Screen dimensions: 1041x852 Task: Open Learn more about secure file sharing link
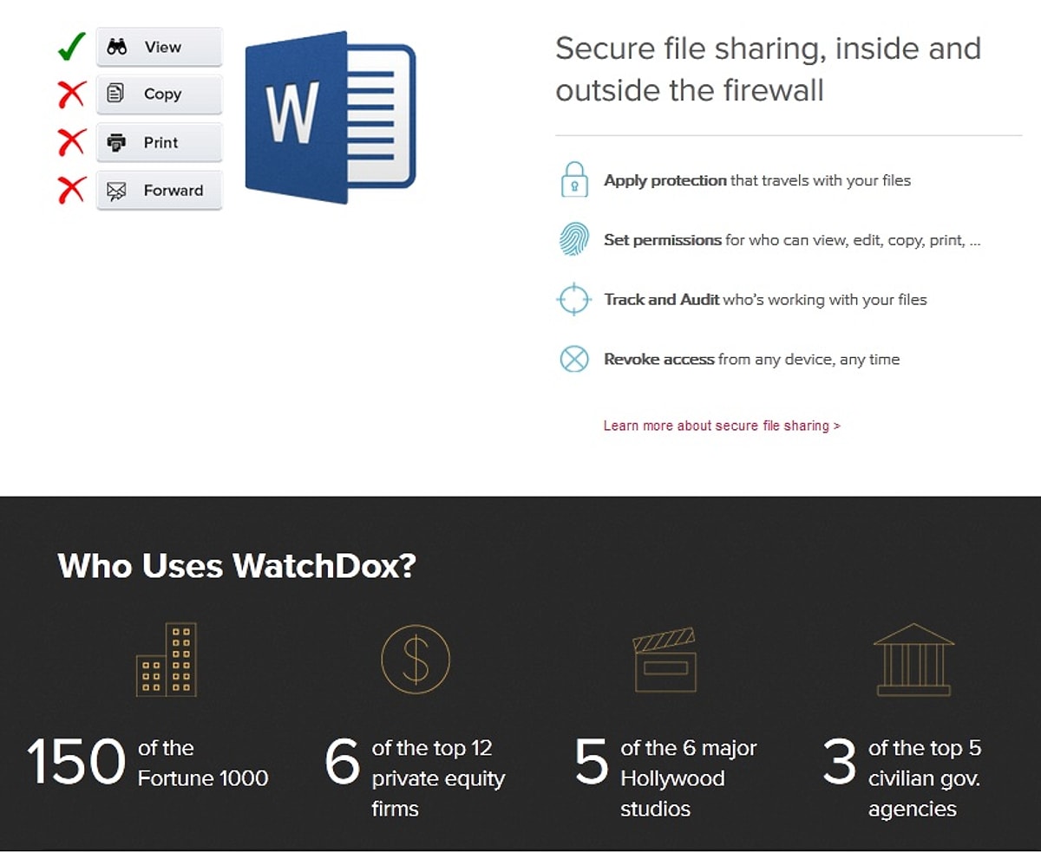[x=722, y=426]
